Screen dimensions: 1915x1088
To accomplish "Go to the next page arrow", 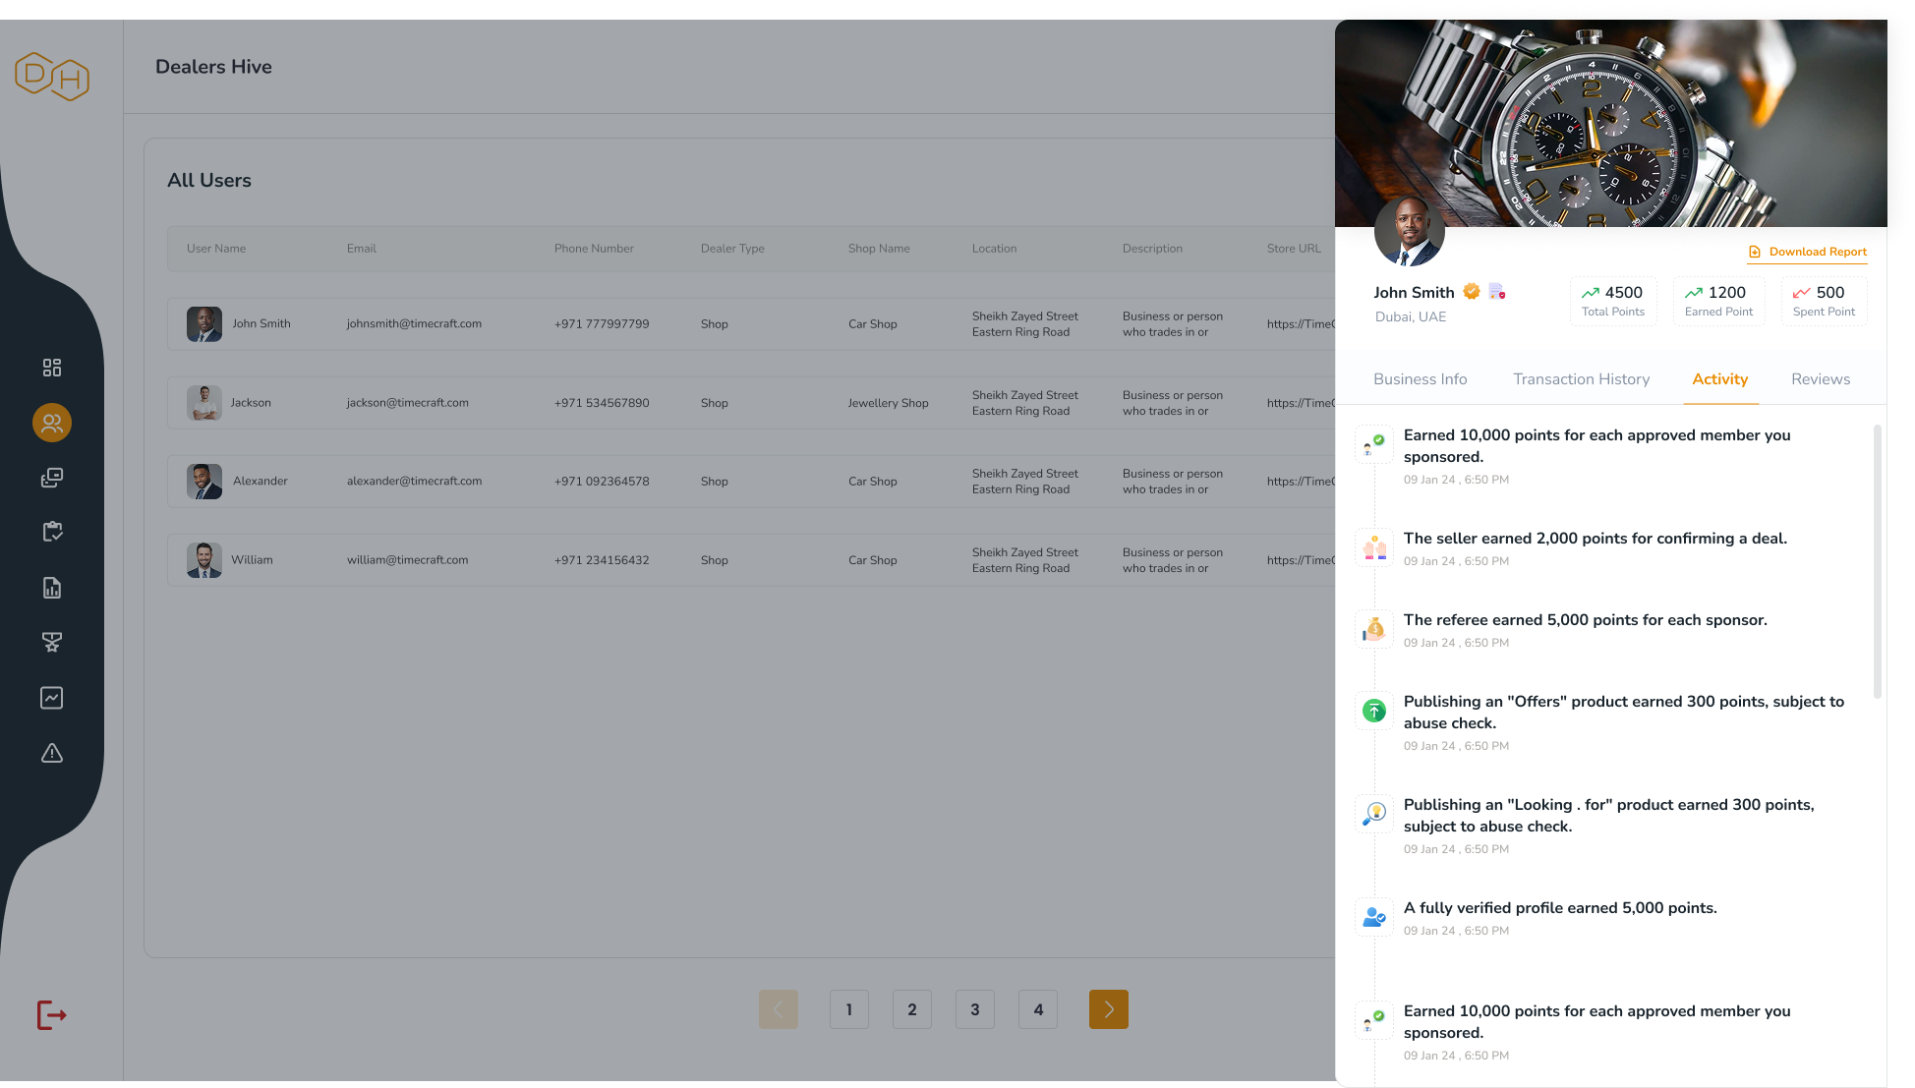I will (1108, 1009).
